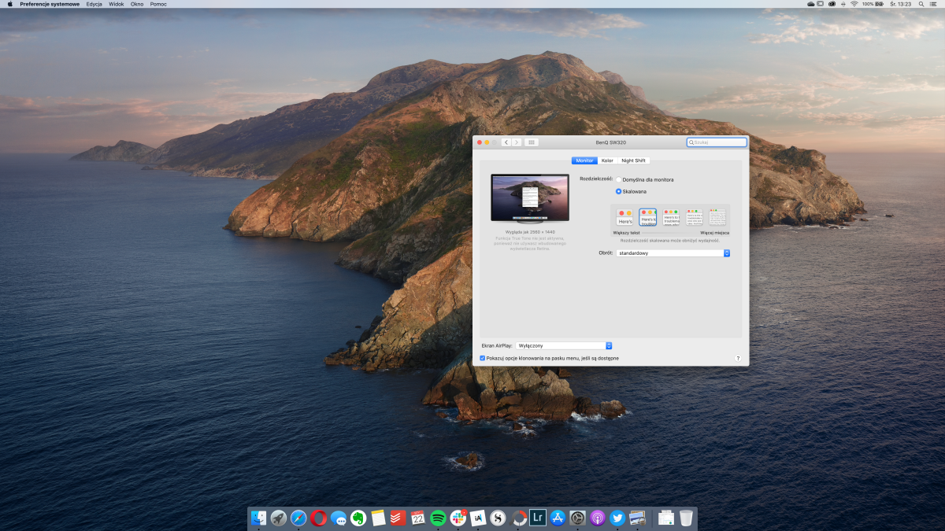Open the 'Ekran AirPlay' Wyłączony dropdown
Screen dimensions: 945x531
pyautogui.click(x=564, y=345)
